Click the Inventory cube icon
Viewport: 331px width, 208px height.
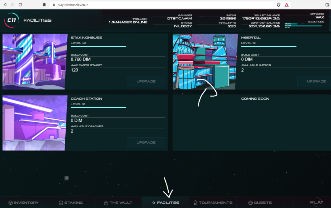(x=11, y=203)
